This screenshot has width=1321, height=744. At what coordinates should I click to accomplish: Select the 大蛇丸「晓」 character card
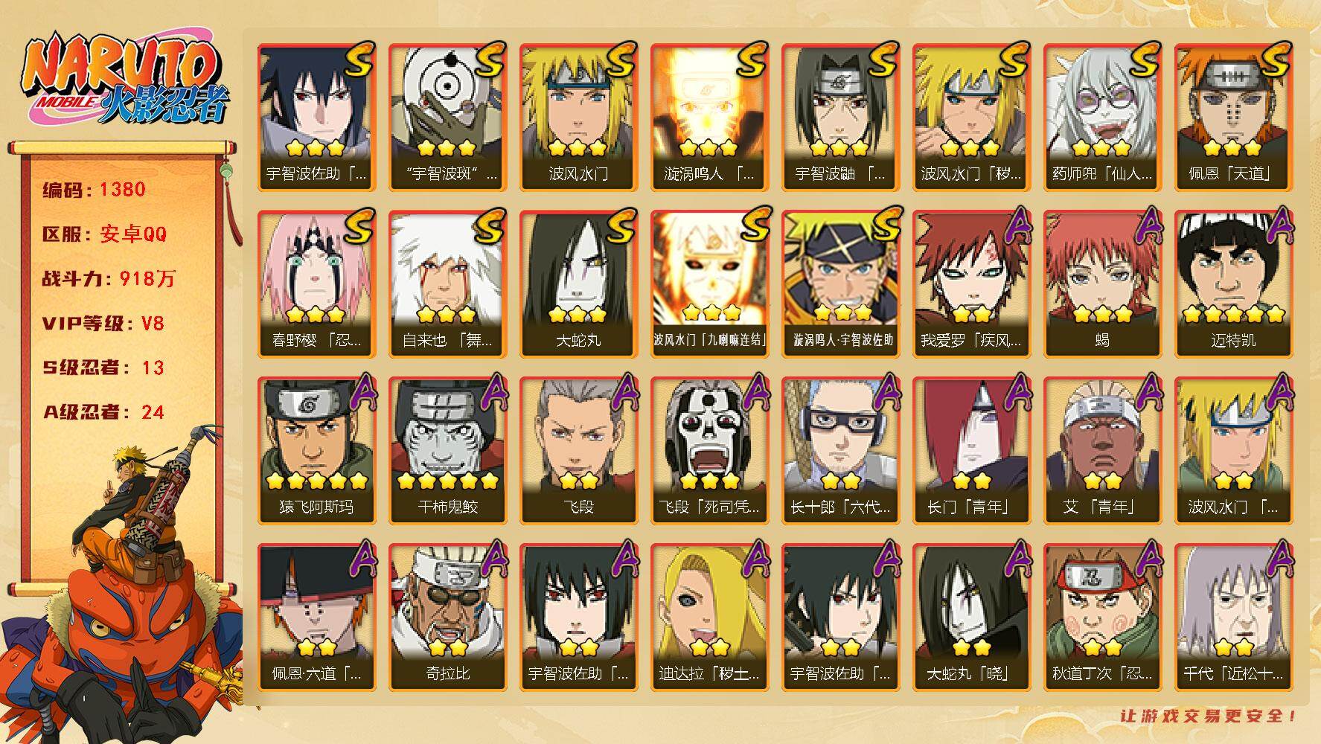point(971,618)
